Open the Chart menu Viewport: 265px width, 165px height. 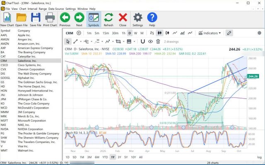[23, 9]
